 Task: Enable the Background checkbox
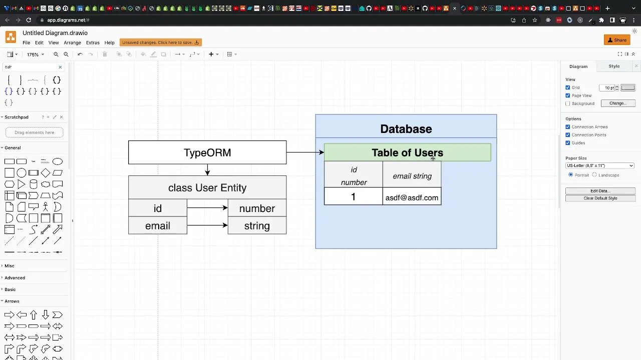568,103
